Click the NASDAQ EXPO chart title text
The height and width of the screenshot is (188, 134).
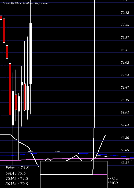[25, 3]
